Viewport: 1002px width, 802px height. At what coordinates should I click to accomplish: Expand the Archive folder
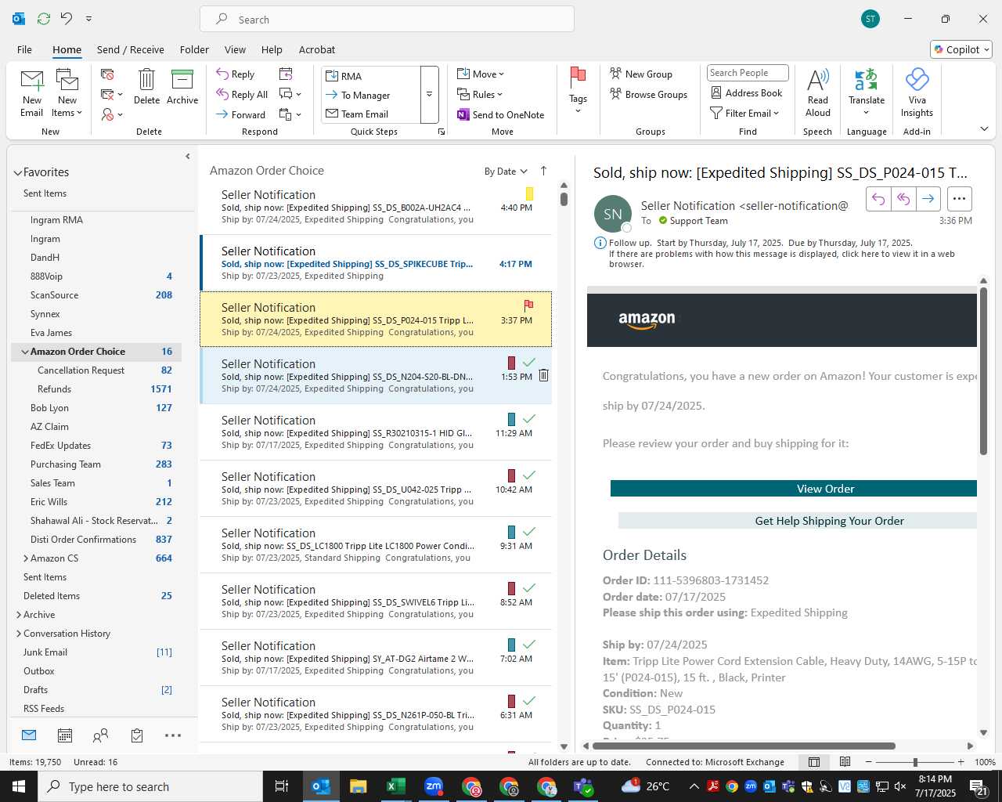coord(19,615)
